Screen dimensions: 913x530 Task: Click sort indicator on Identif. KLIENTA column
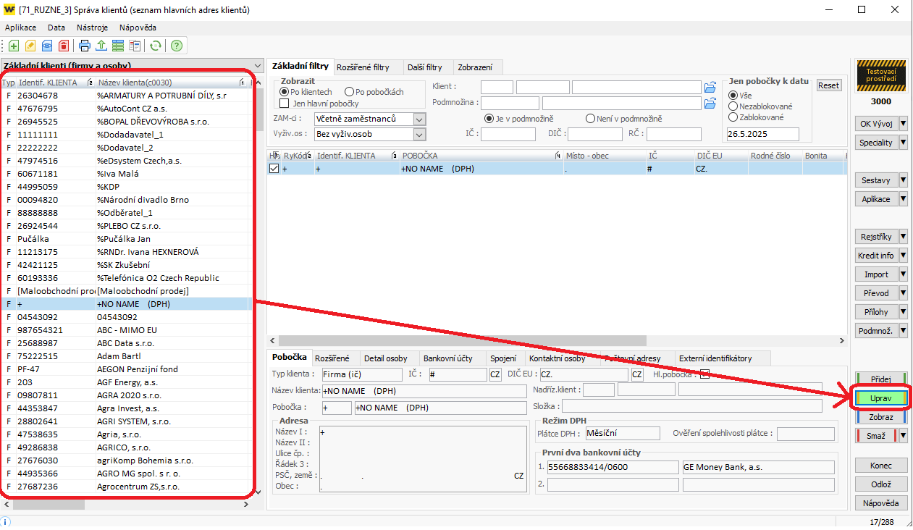90,83
